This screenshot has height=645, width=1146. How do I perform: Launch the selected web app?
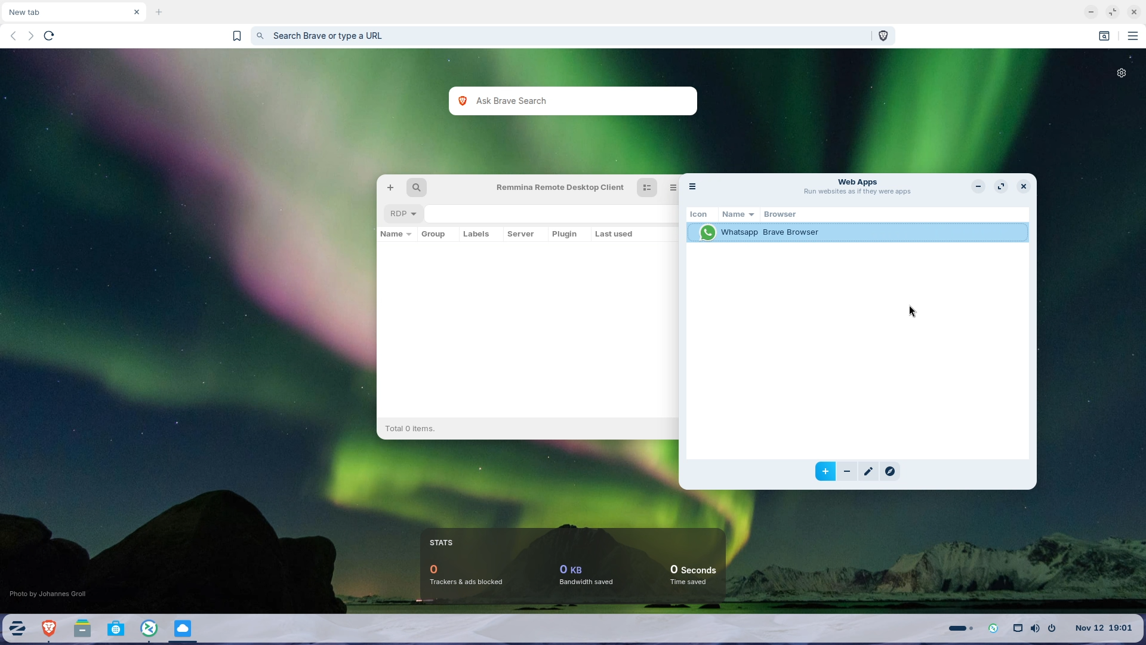(x=890, y=471)
